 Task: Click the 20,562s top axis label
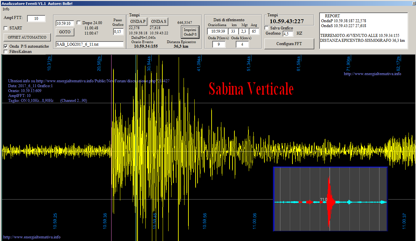coord(99,63)
